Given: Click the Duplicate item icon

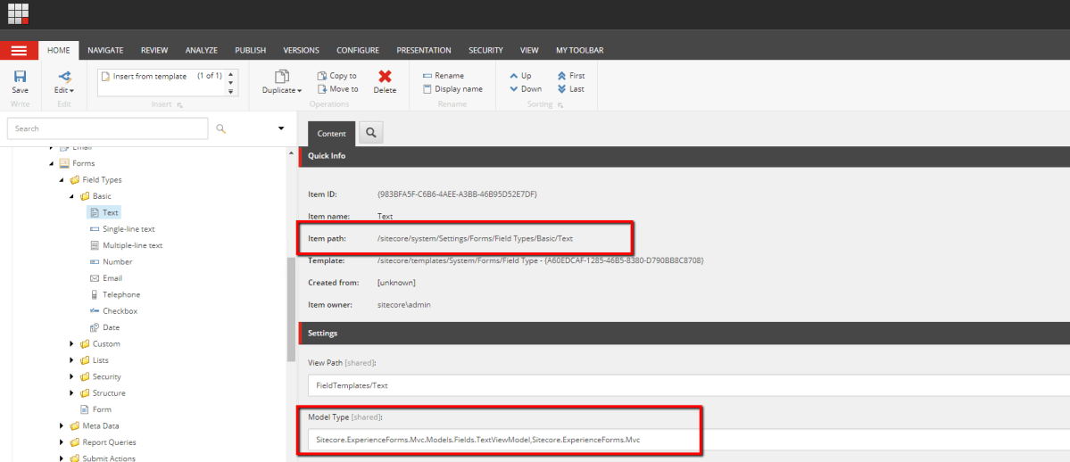Looking at the screenshot, I should 282,78.
